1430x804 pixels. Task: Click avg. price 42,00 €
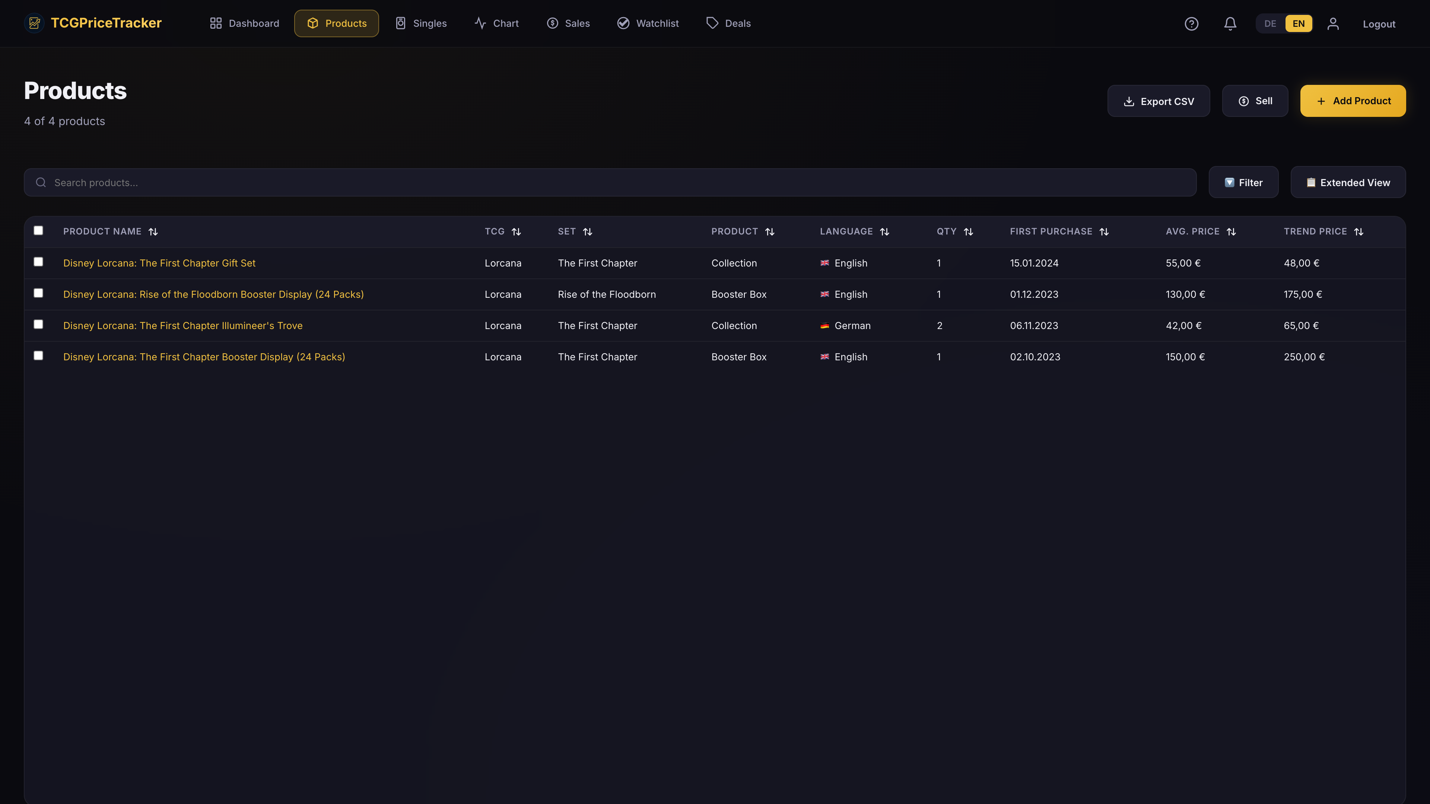(x=1183, y=326)
